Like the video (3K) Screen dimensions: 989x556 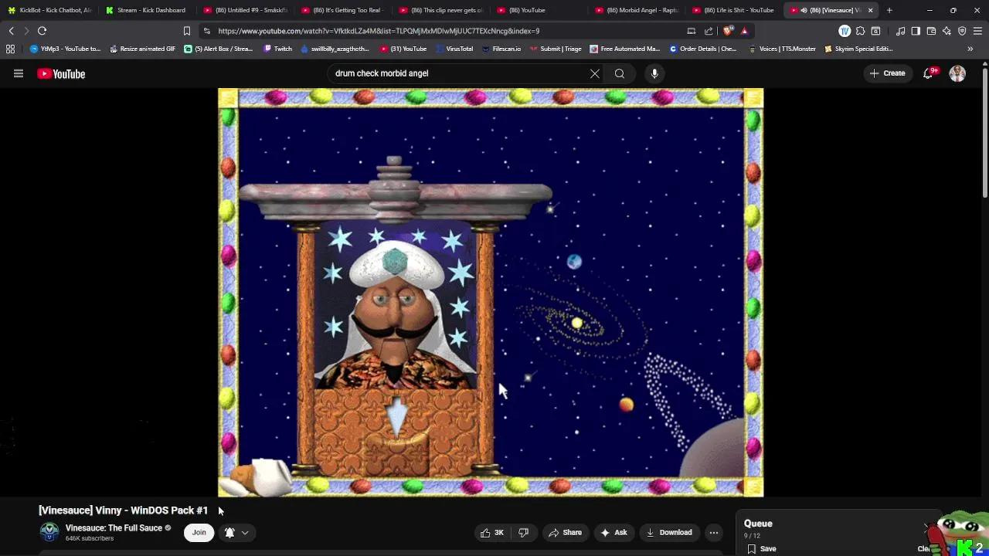pyautogui.click(x=491, y=532)
